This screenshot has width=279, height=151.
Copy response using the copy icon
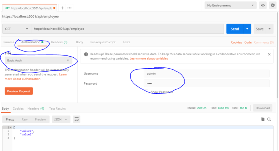[263, 119]
